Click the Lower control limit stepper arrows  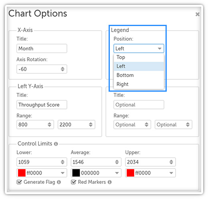(63, 162)
